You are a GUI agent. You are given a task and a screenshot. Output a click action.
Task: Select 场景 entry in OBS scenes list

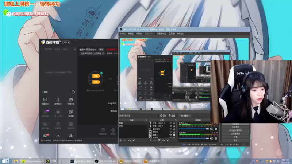pyautogui.click(x=133, y=123)
